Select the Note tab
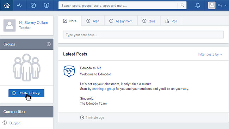Screen dimensions: 229x129 (x=70, y=21)
